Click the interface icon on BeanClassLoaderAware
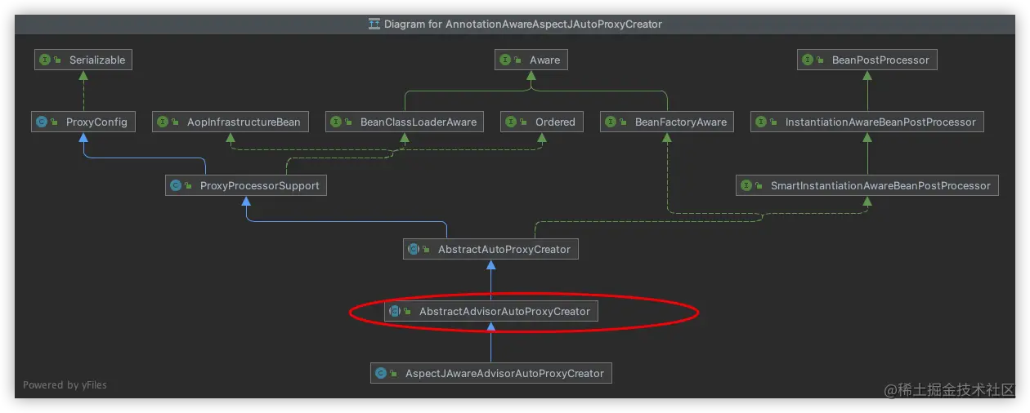 (x=337, y=122)
